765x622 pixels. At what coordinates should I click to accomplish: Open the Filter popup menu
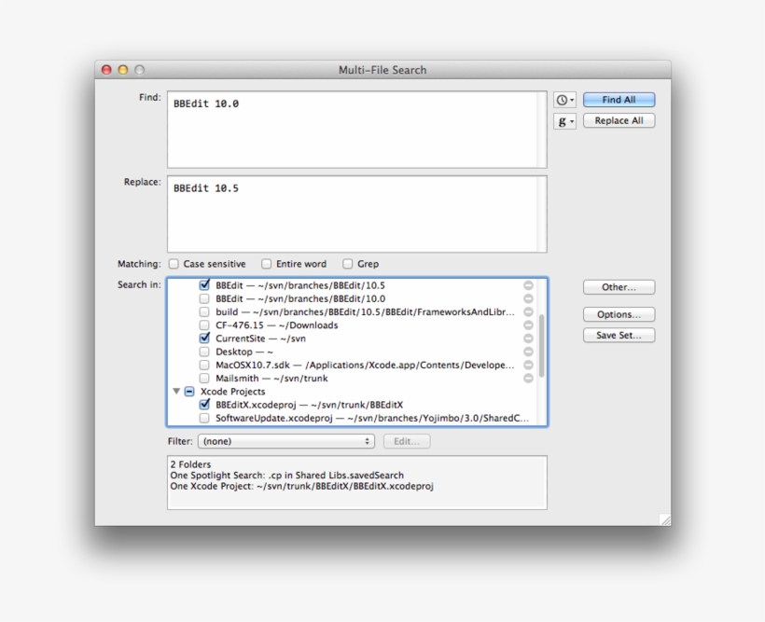tap(285, 441)
